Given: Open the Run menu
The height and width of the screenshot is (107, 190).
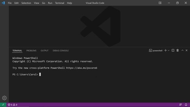Looking at the screenshot, I should pos(50,3).
